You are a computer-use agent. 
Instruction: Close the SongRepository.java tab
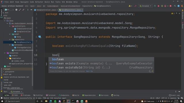[82, 10]
